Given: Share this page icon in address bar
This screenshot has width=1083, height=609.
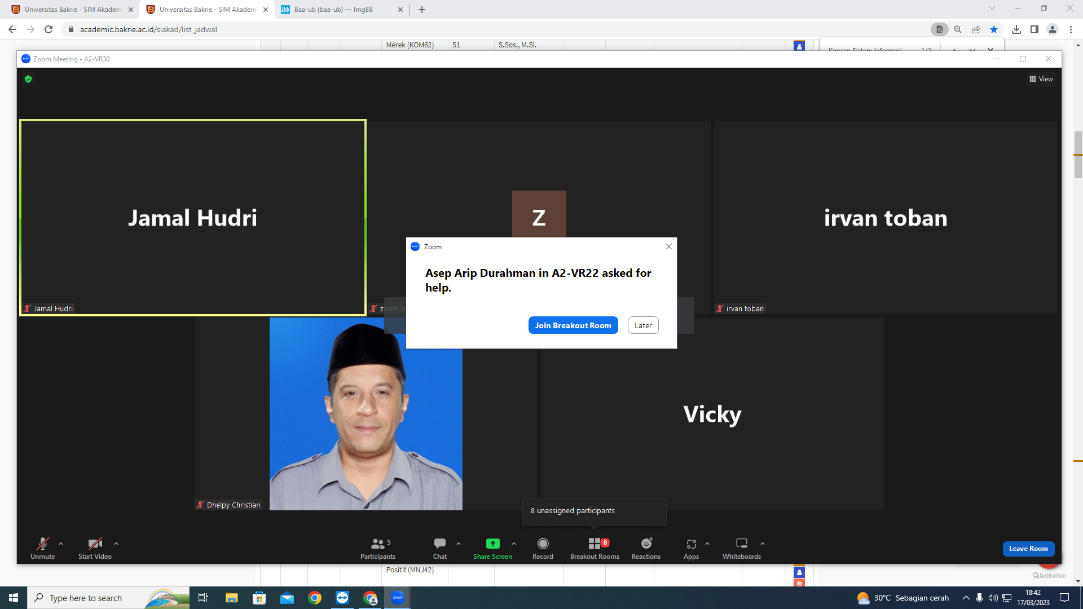Looking at the screenshot, I should click(976, 29).
